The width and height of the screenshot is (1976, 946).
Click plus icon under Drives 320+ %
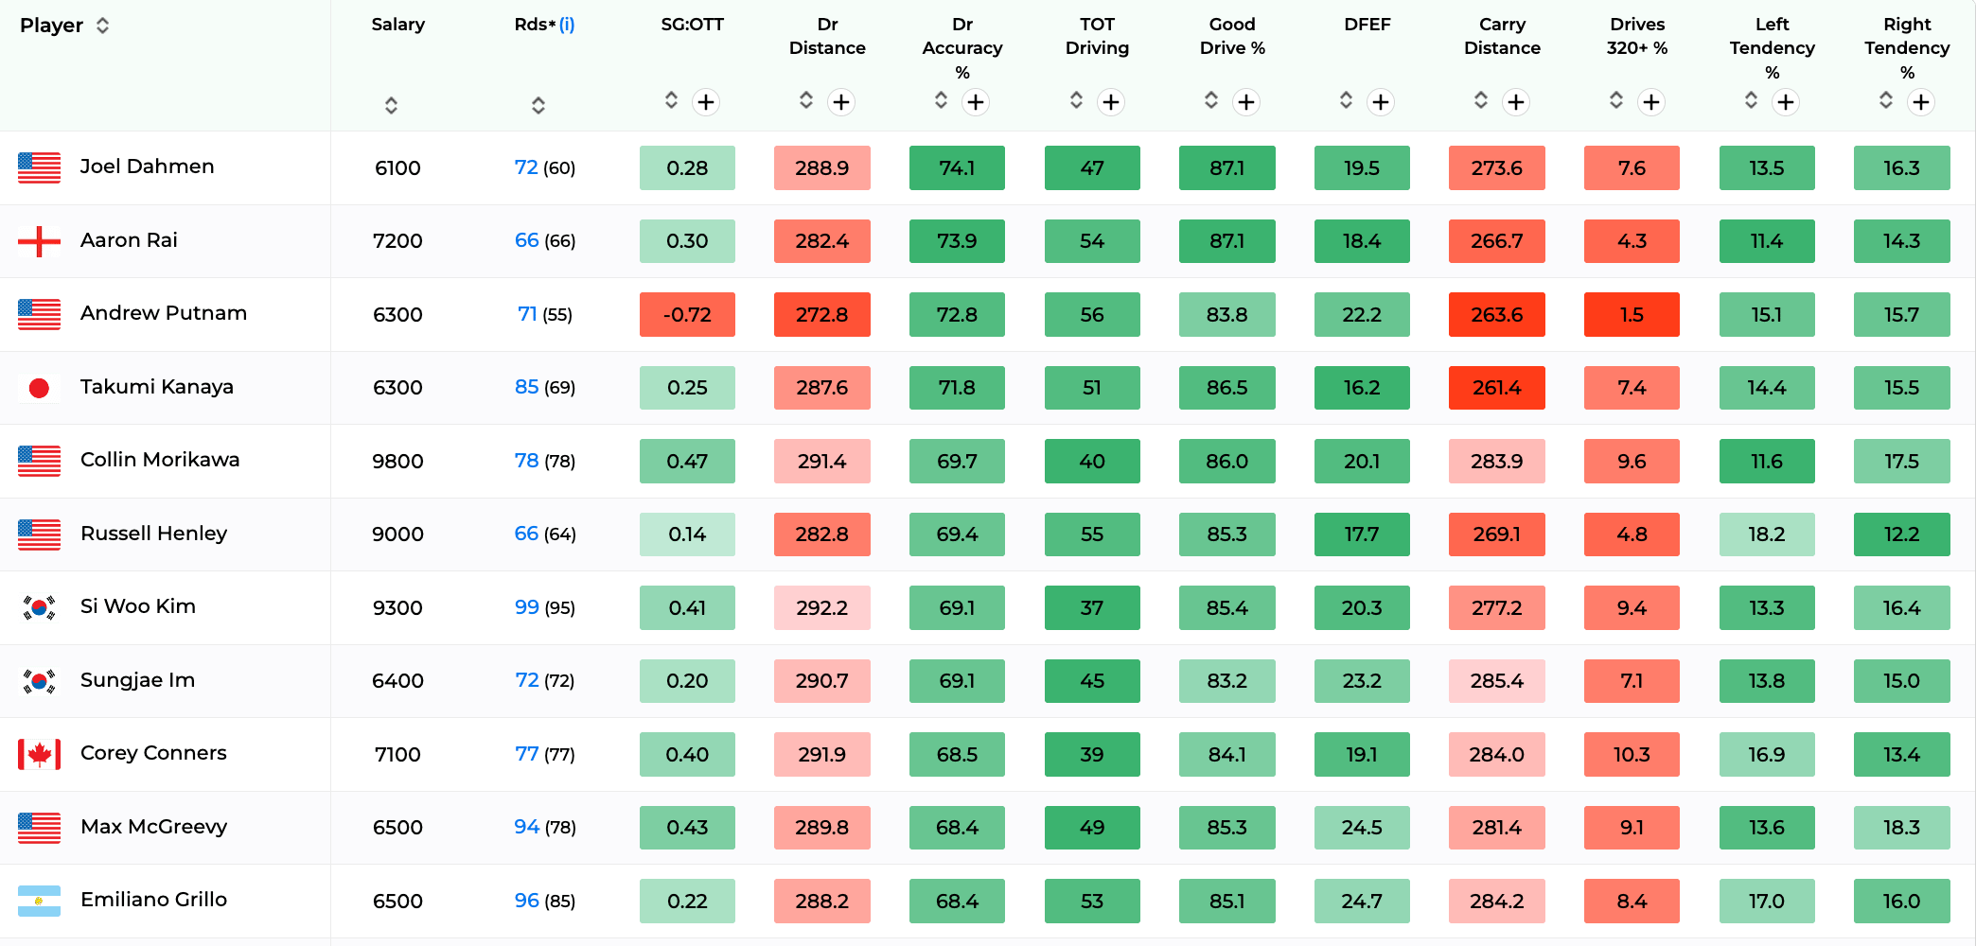1651,102
